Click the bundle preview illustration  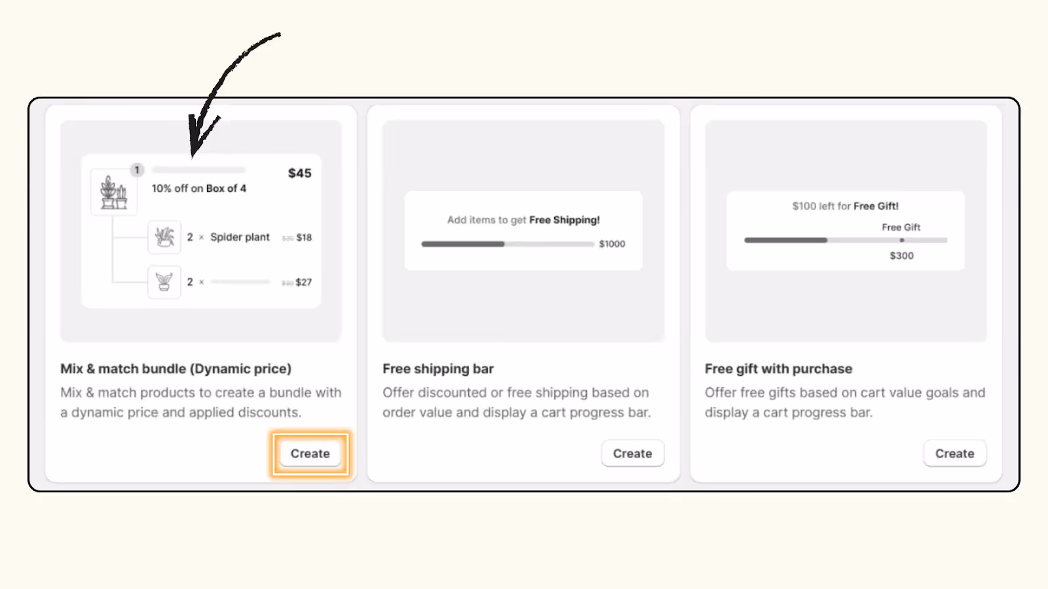[200, 229]
